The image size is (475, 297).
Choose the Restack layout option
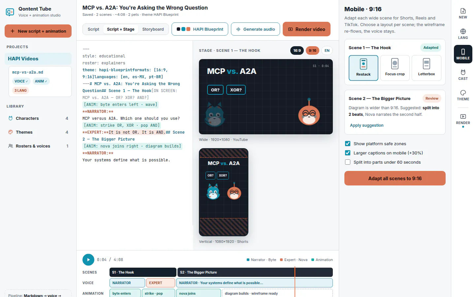(x=364, y=68)
